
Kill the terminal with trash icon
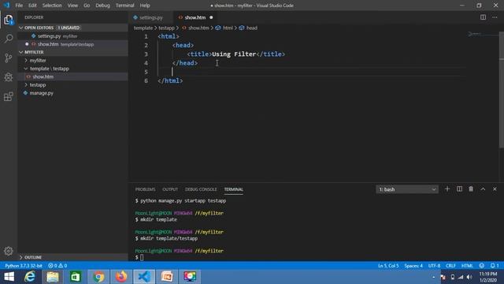471,189
